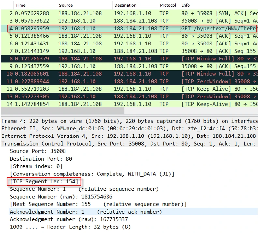Select packet 11, the first TCP ZeroWindow

[x=130, y=81]
